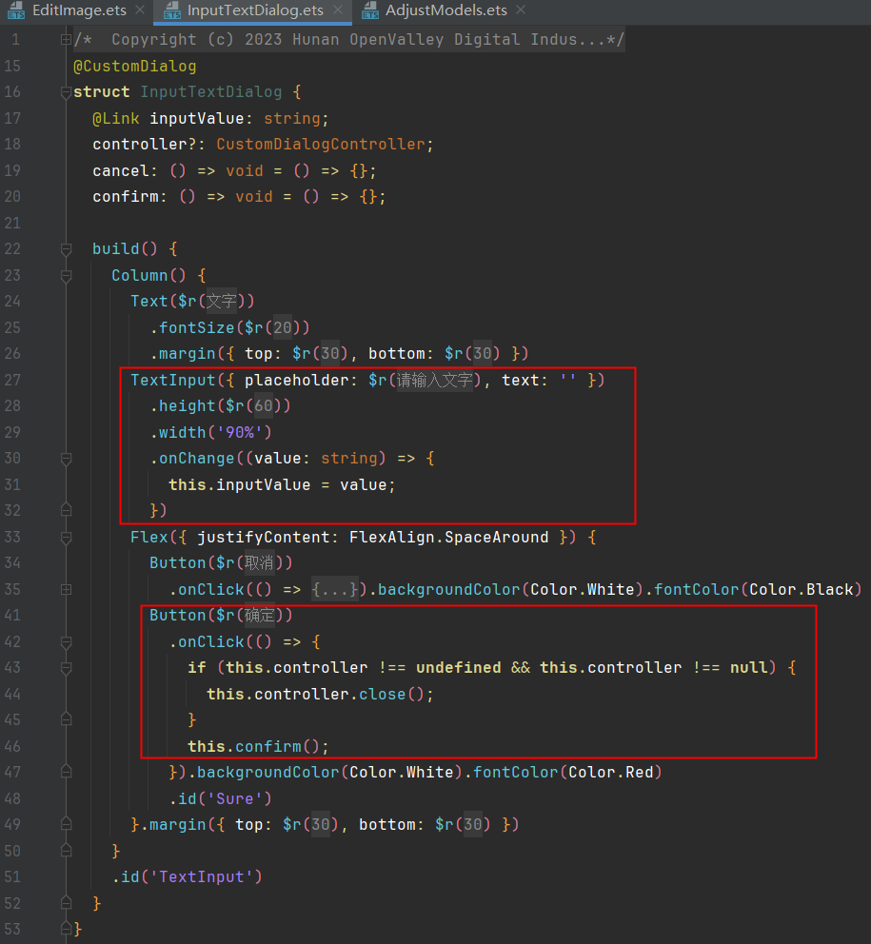Click FlexAlign.SpaceAround on line 33
This screenshot has height=944, width=871.
[x=448, y=538]
